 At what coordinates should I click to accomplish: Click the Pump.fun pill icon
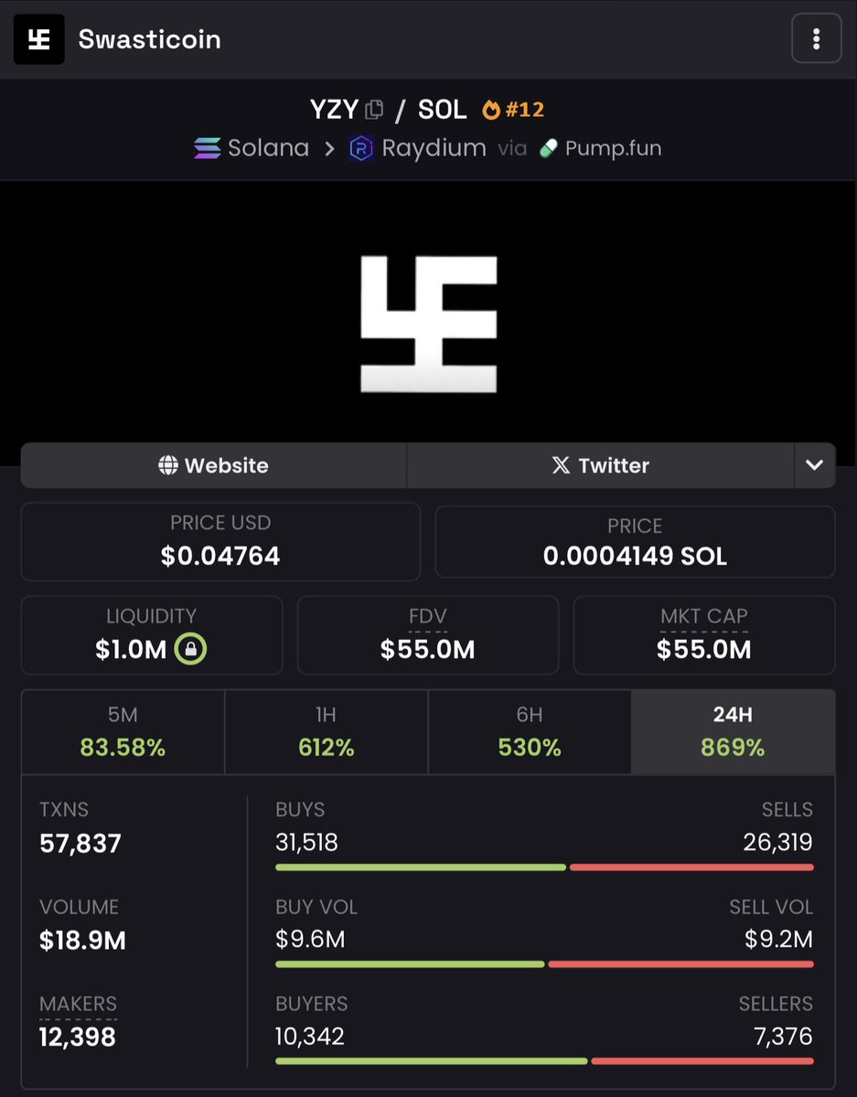click(549, 148)
